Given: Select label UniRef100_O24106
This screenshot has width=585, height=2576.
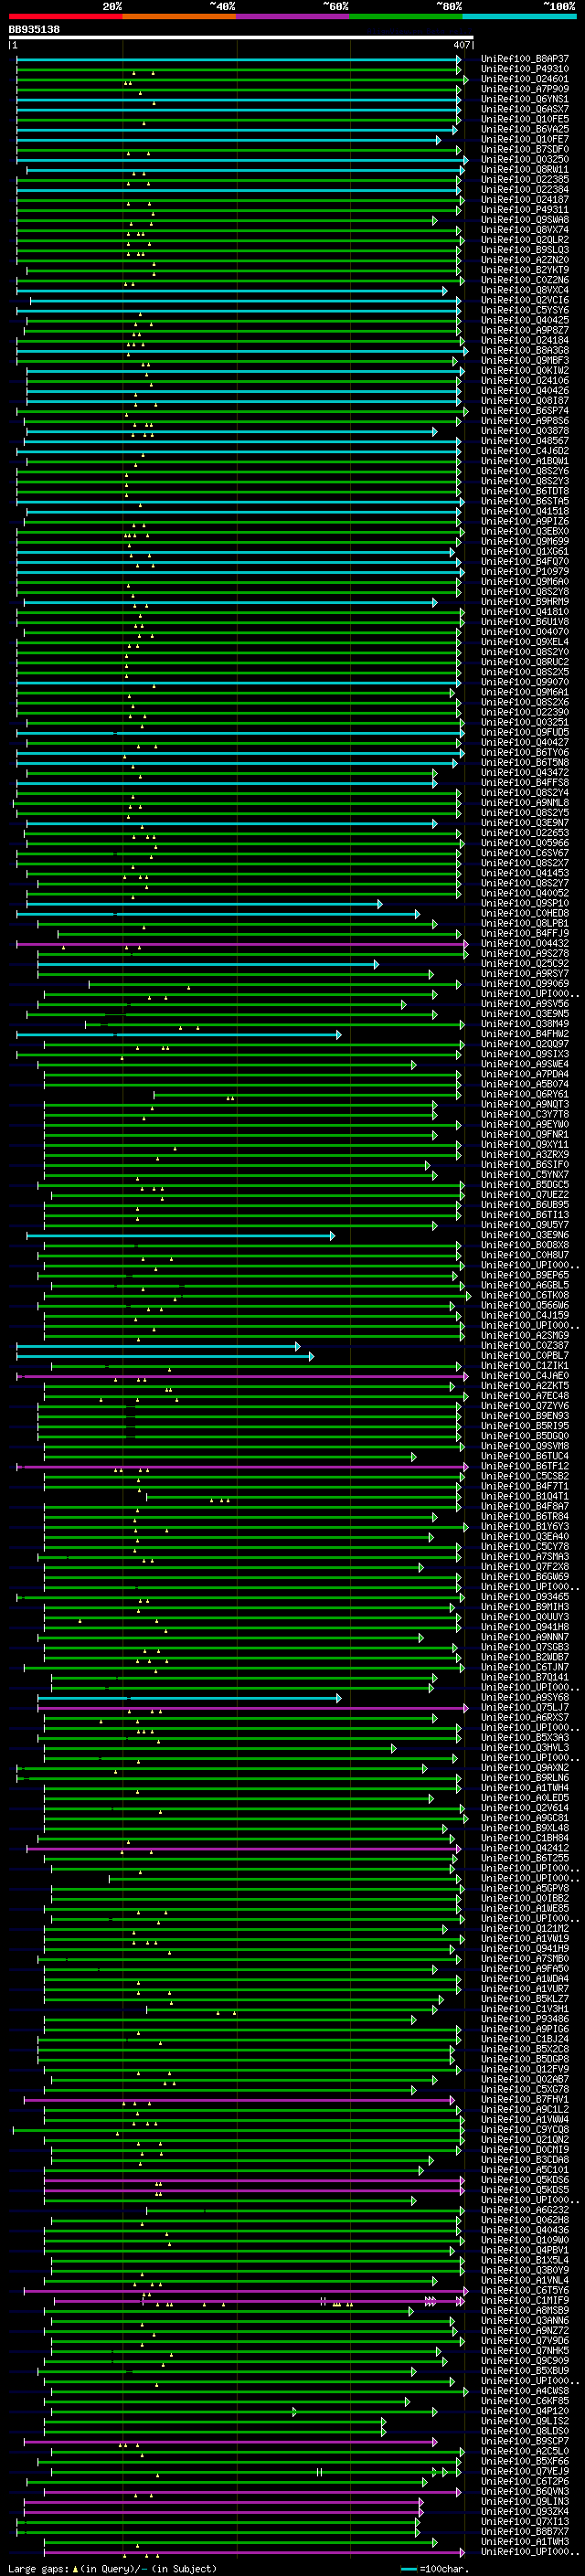Looking at the screenshot, I should coord(525,380).
